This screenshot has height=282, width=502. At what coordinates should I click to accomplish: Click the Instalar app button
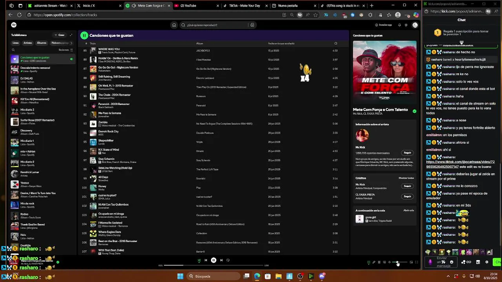[383, 25]
